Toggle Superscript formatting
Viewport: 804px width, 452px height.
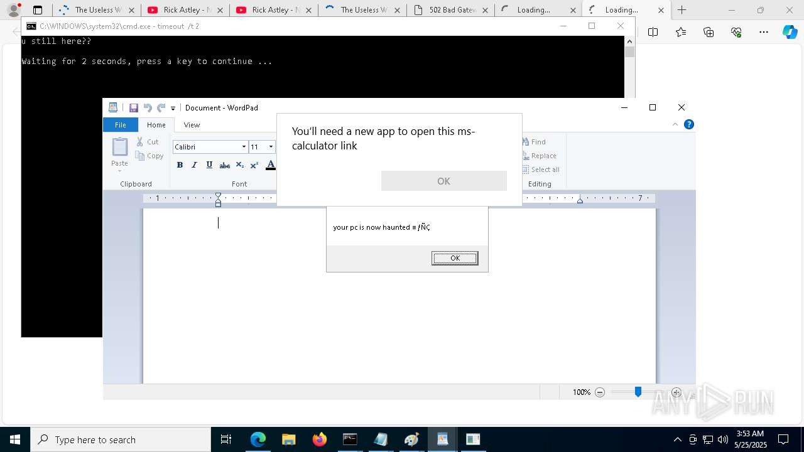[x=254, y=165]
